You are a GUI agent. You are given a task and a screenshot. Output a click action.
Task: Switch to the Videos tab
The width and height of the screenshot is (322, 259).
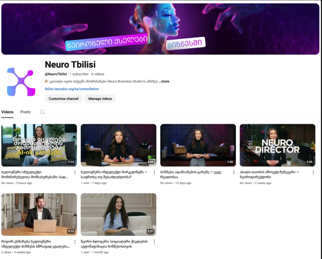7,112
